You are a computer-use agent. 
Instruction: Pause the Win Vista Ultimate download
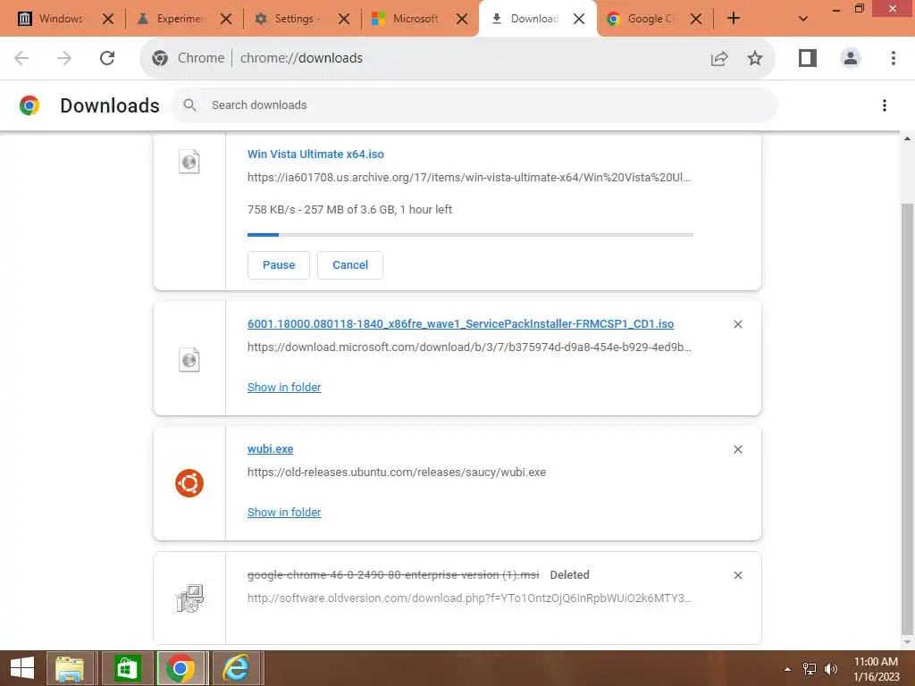pyautogui.click(x=279, y=264)
